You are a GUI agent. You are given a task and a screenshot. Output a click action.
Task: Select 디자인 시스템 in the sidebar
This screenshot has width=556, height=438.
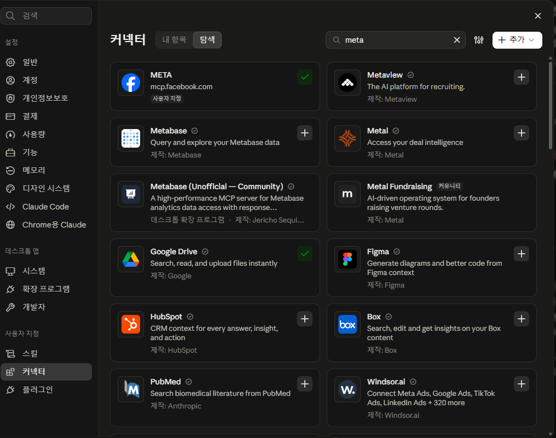tap(46, 189)
